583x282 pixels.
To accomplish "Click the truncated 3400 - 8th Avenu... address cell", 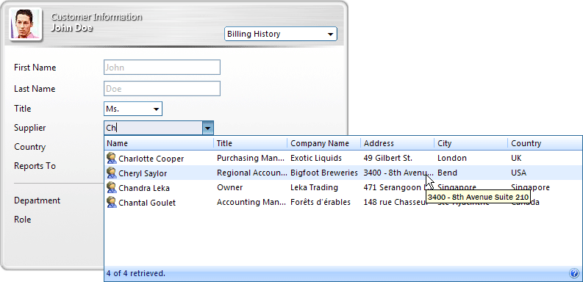I will click(398, 173).
